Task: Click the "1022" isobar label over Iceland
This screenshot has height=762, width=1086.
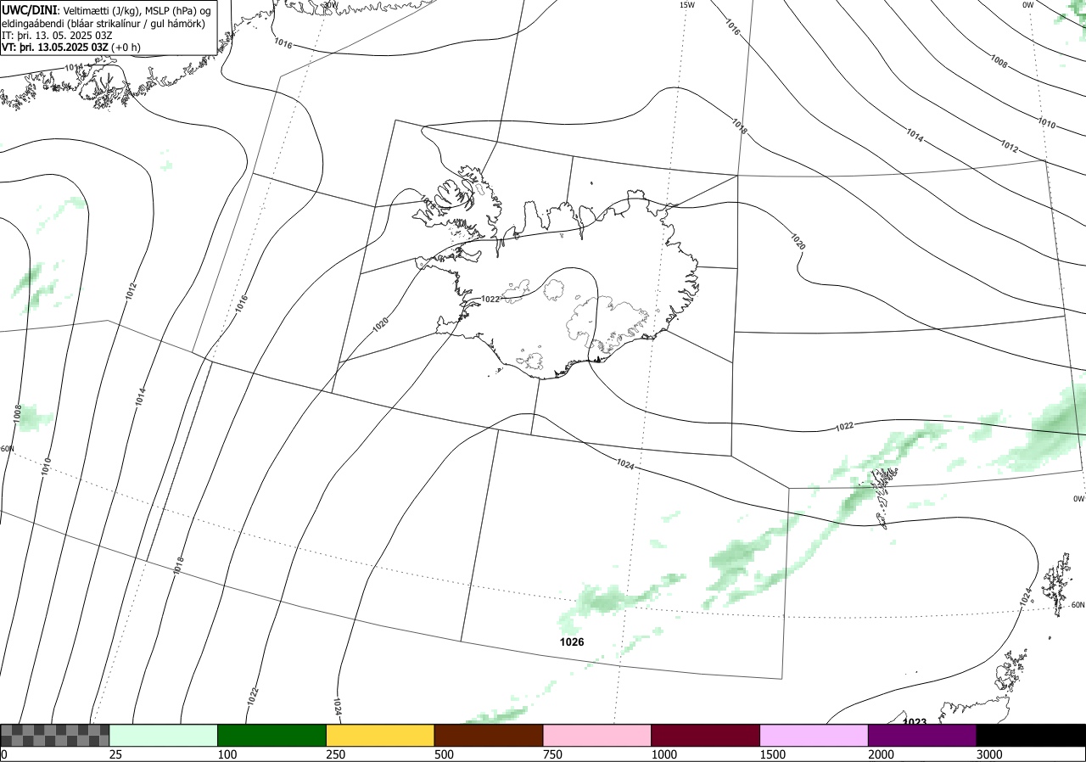Action: click(x=490, y=300)
